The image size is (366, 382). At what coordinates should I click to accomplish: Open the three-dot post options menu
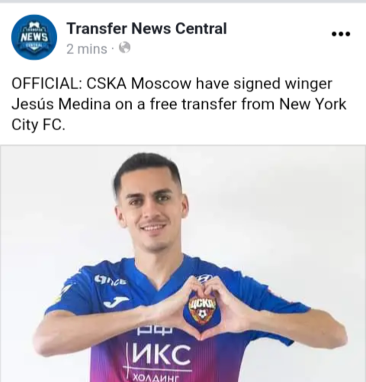(x=341, y=34)
